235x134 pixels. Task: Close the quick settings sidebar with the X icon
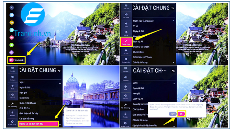click(12, 8)
